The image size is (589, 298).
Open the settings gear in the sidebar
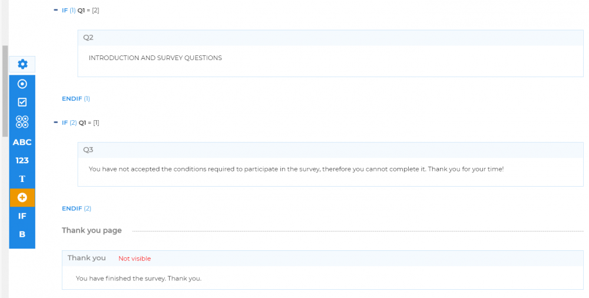(22, 64)
